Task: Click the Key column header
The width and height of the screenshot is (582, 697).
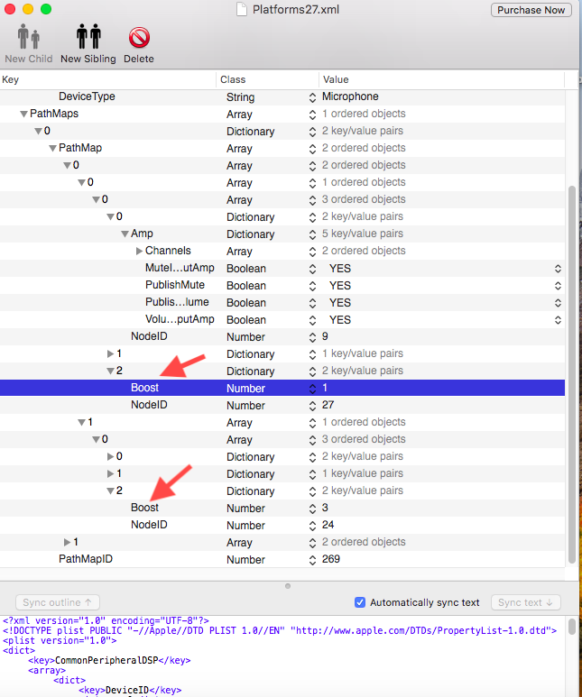Action: (107, 79)
